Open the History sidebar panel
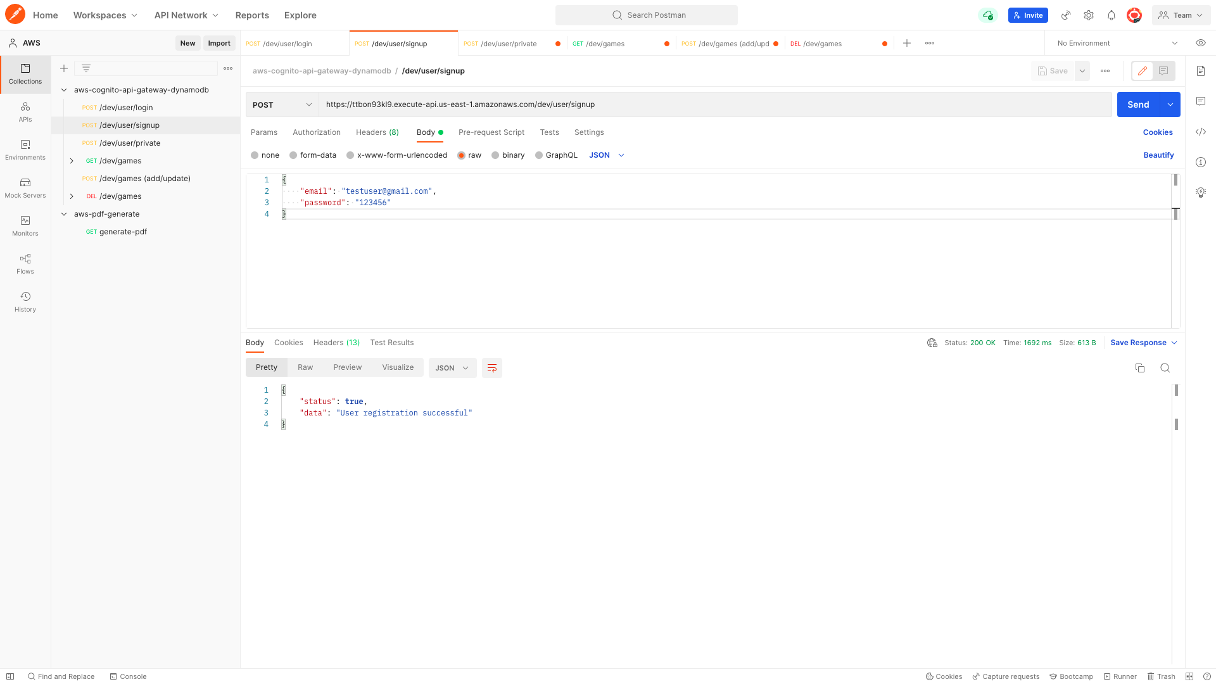 (25, 302)
